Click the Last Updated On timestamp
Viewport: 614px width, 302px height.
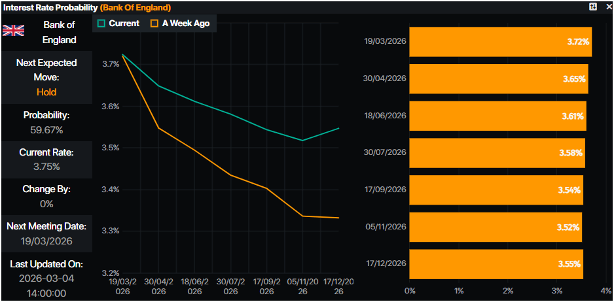pyautogui.click(x=46, y=286)
